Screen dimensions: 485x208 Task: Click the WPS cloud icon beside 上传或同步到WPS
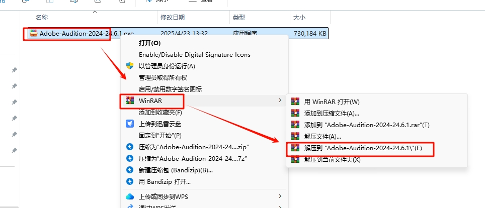130,196
